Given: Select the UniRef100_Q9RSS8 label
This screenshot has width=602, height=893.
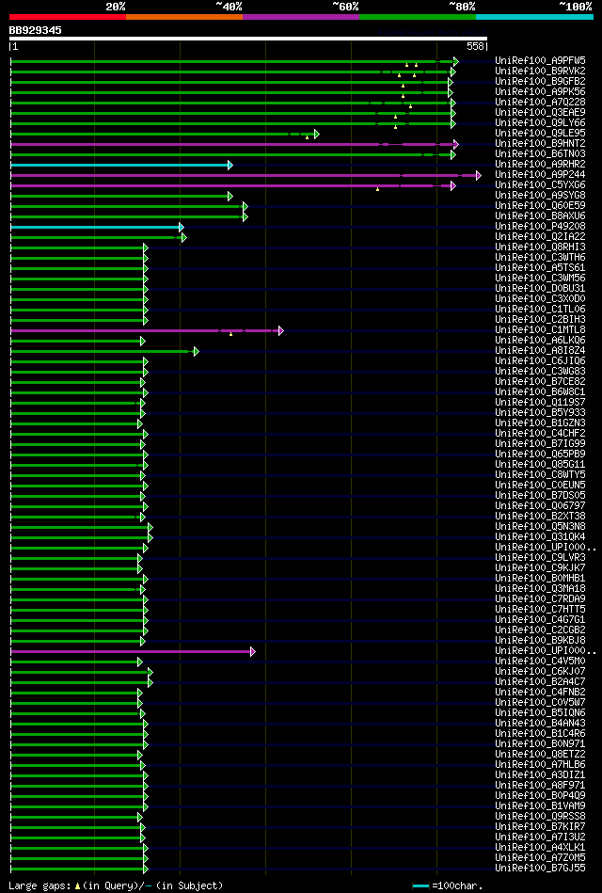Looking at the screenshot, I should point(541,816).
